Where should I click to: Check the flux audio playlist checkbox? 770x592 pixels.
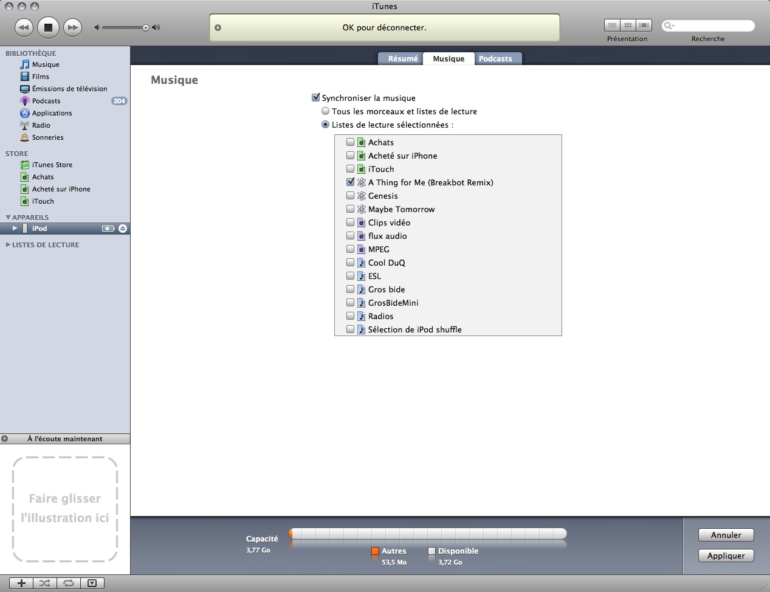tap(350, 235)
